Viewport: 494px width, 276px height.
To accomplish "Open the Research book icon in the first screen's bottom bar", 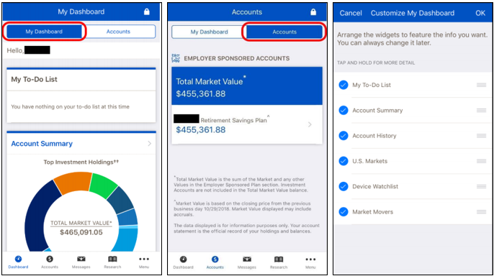I will click(112, 259).
